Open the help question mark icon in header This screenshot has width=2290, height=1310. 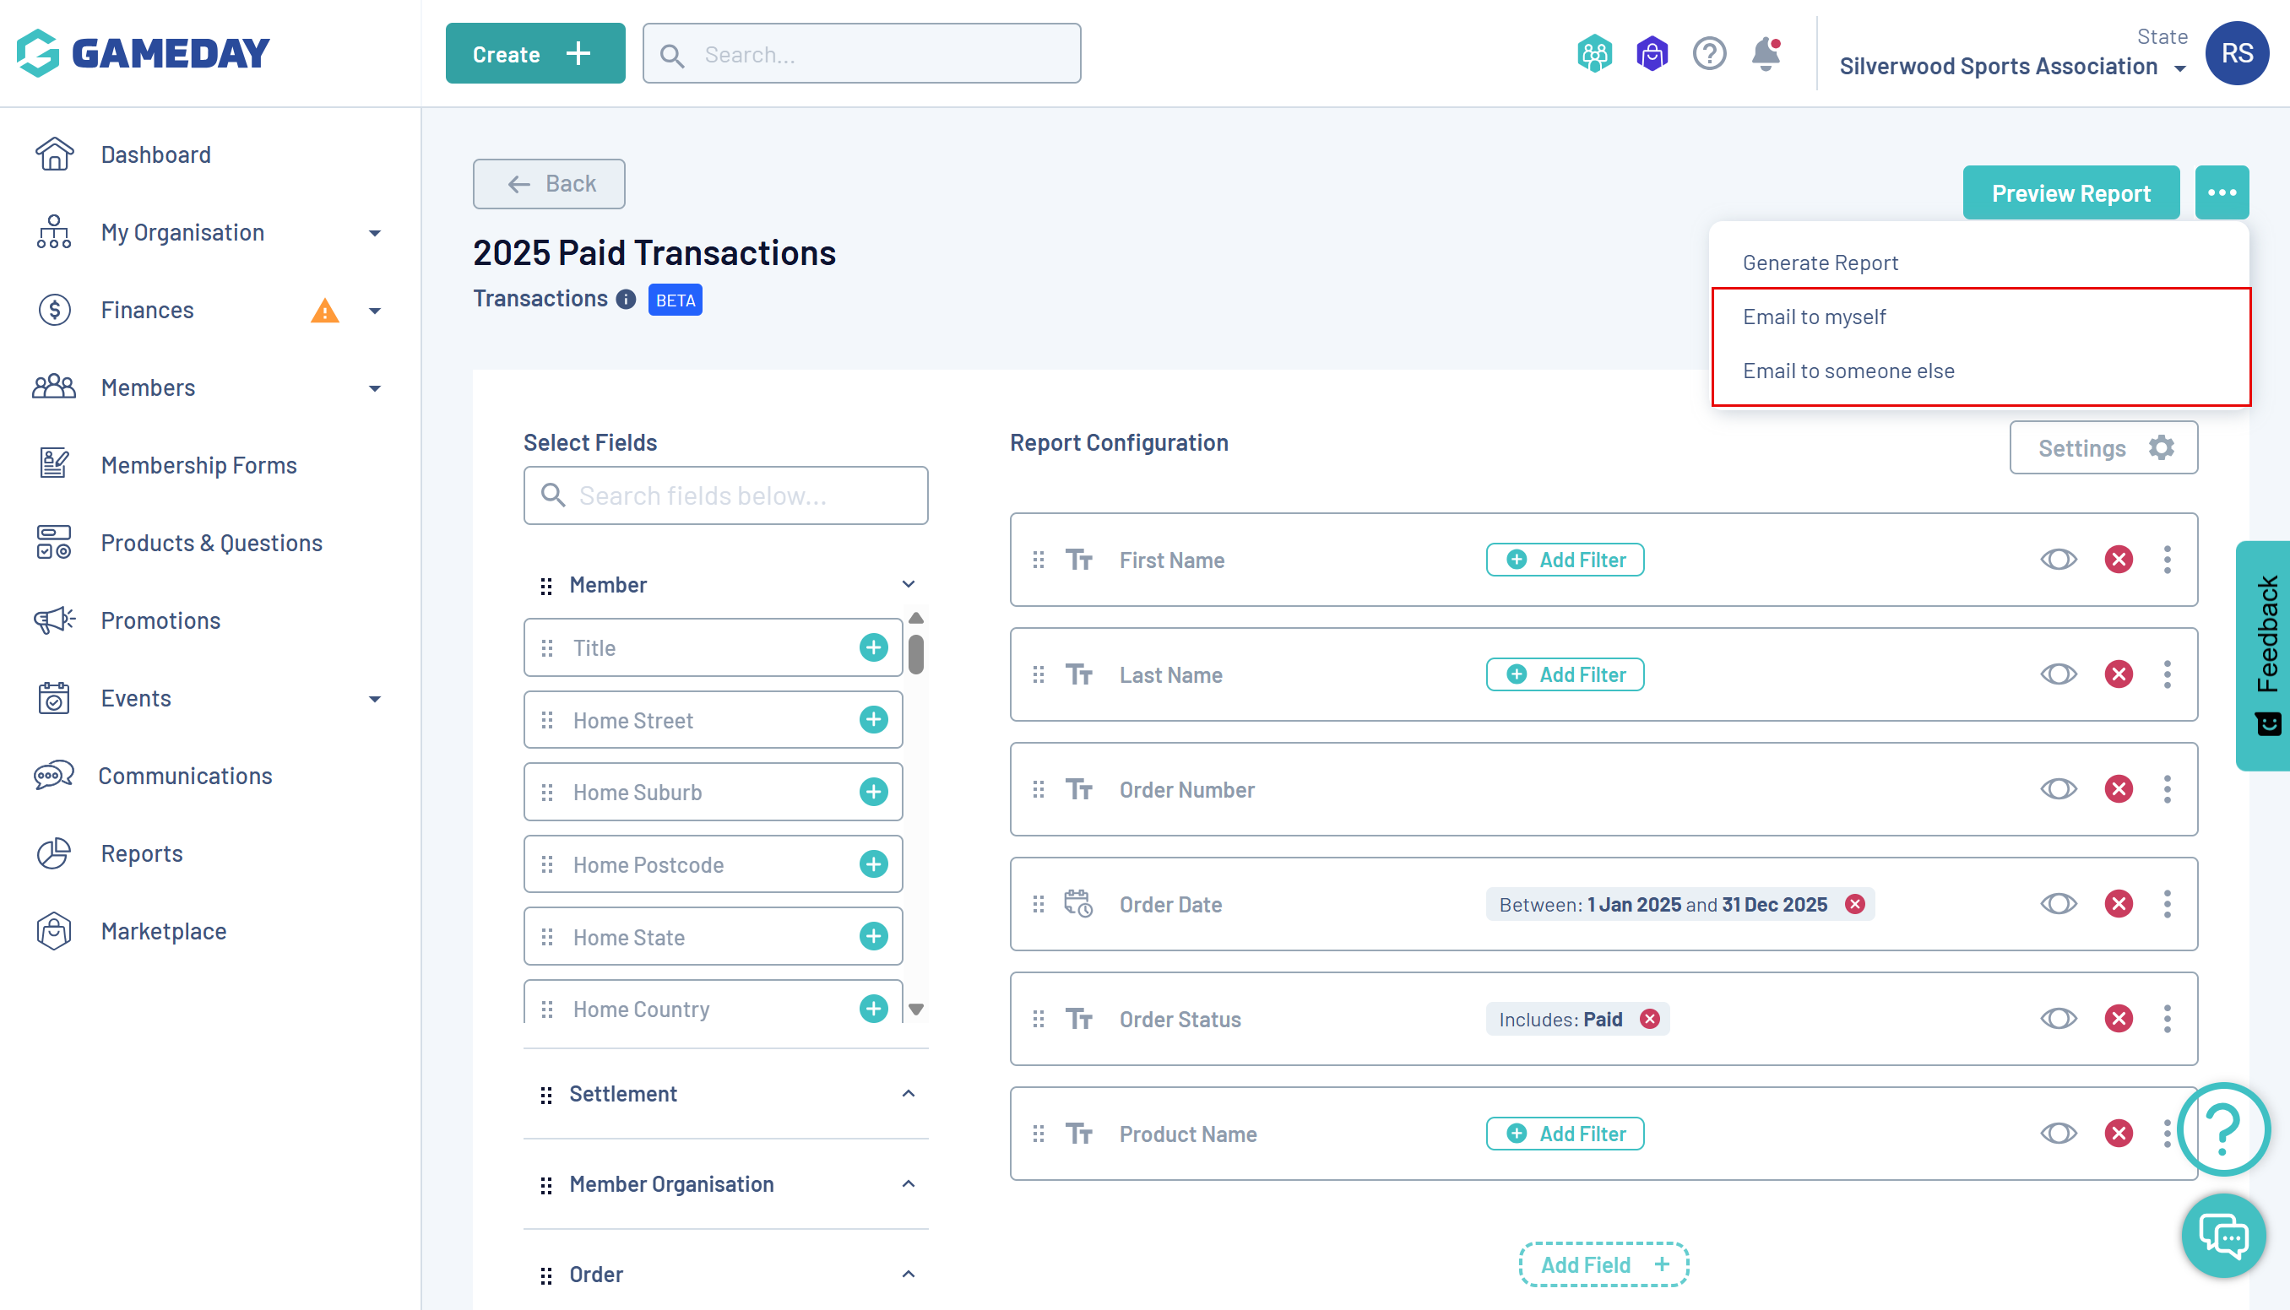click(x=1709, y=54)
